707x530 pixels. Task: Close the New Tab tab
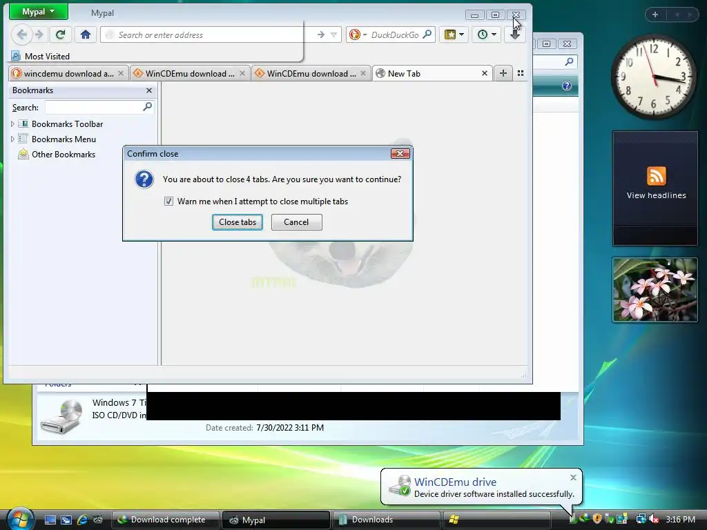(485, 73)
